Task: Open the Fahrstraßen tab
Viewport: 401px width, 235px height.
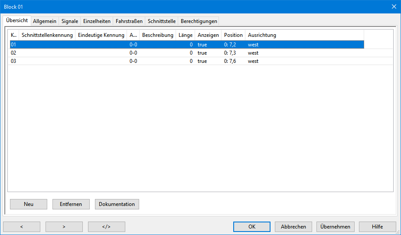Action: pyautogui.click(x=129, y=21)
